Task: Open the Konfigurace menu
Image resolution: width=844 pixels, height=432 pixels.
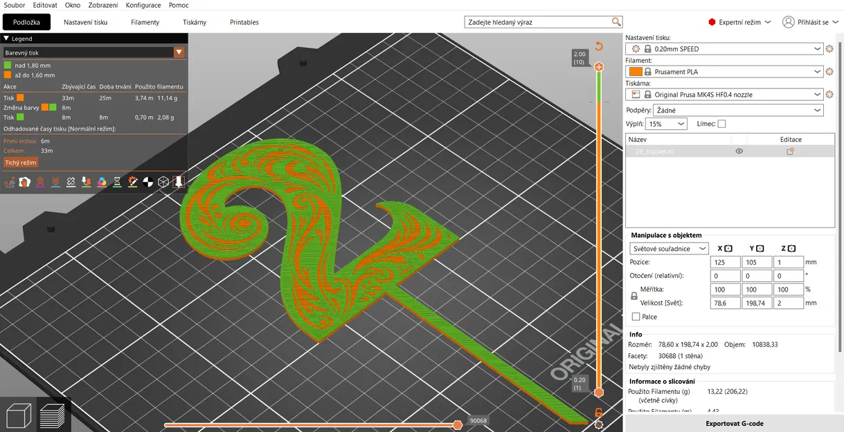Action: coord(143,5)
